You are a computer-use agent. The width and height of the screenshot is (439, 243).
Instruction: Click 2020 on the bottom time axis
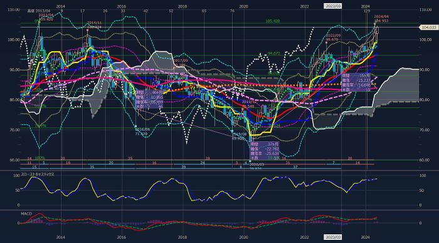coord(243,237)
